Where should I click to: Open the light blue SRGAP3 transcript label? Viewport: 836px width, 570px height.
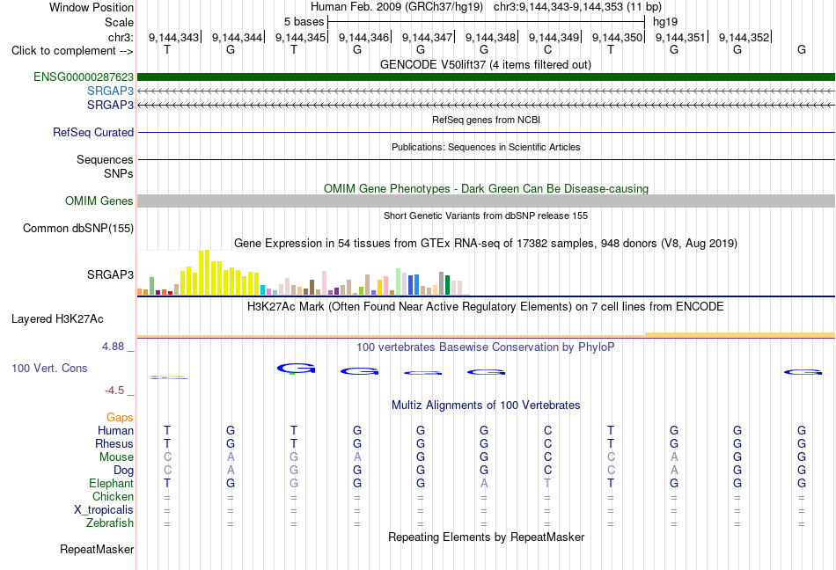(x=110, y=91)
